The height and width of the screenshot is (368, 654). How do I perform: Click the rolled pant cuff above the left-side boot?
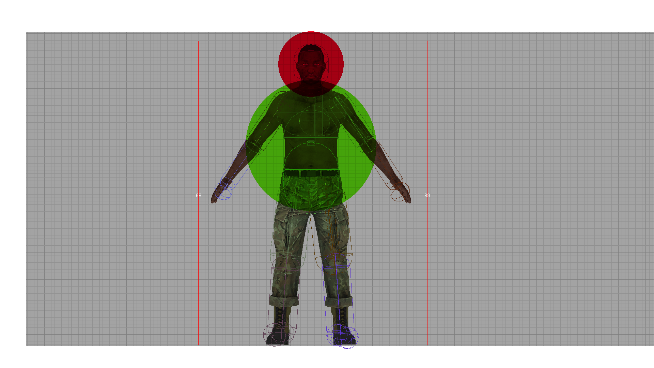283,301
